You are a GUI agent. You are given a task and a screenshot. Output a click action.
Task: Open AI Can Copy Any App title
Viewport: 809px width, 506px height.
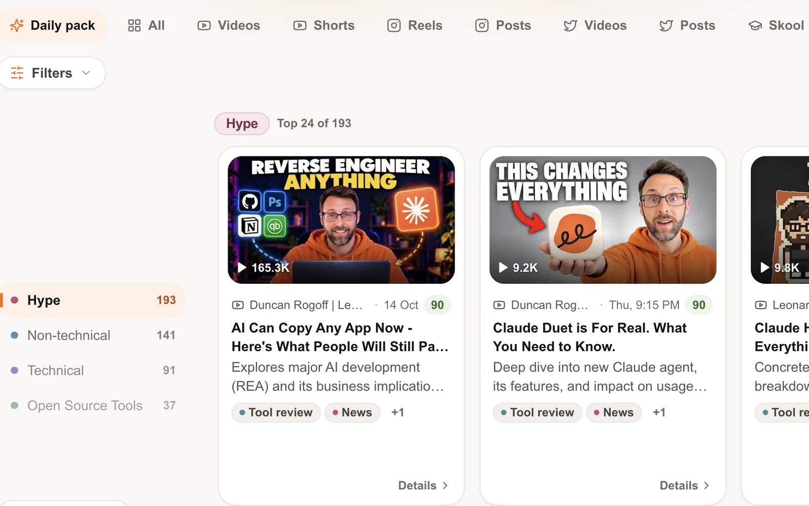click(x=340, y=337)
